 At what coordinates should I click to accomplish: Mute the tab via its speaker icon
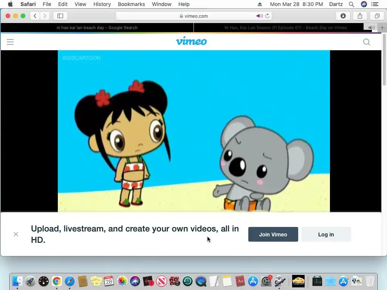pyautogui.click(x=371, y=28)
